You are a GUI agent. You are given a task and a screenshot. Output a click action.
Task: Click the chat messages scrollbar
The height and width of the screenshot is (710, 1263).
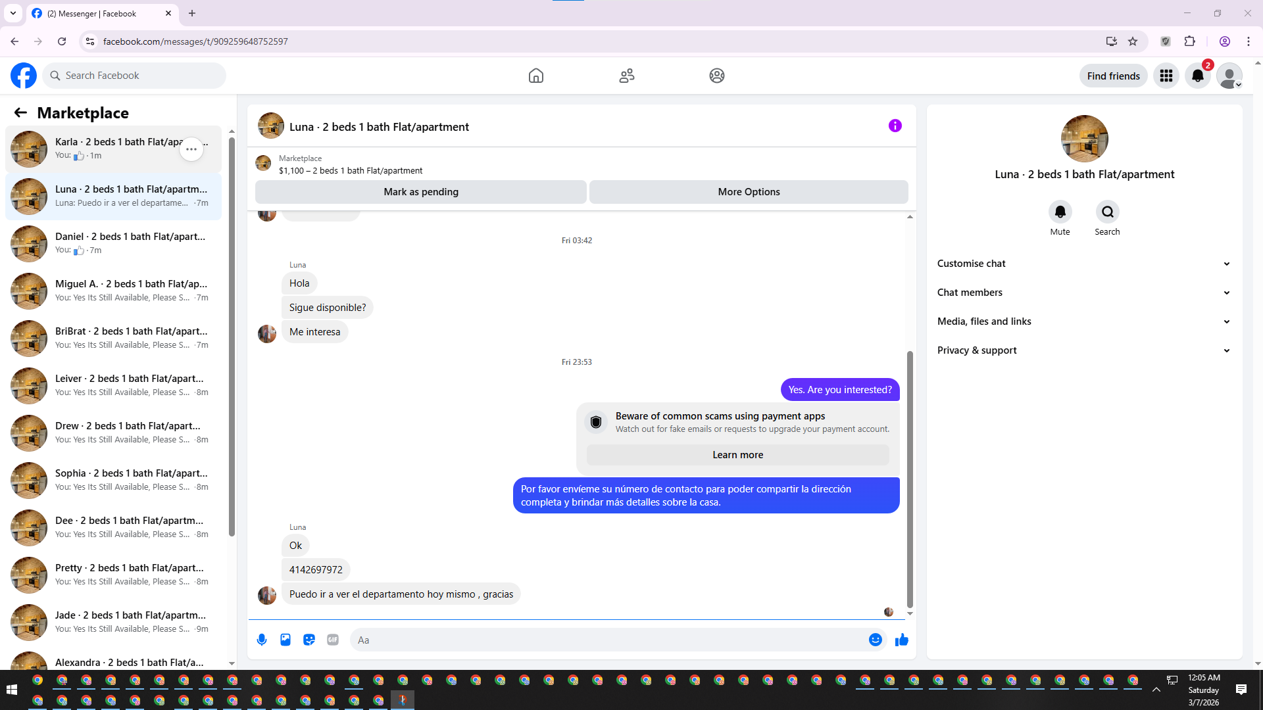pyautogui.click(x=910, y=480)
